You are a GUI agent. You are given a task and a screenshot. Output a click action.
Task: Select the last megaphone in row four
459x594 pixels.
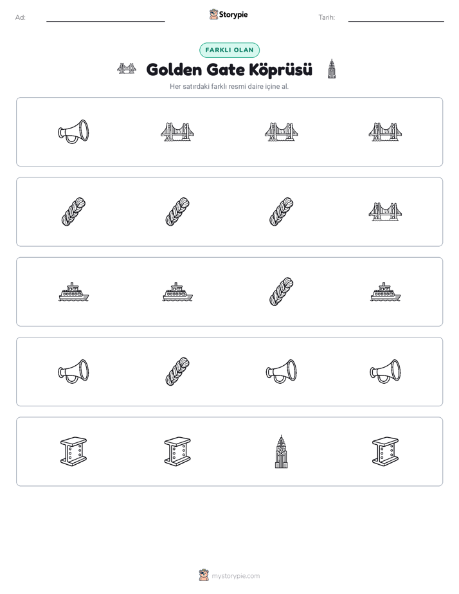point(385,372)
